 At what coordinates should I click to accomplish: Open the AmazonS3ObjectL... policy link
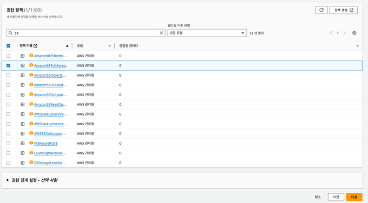(50, 76)
